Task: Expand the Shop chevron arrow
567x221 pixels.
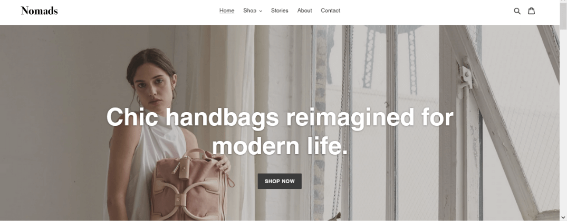Action: [261, 11]
